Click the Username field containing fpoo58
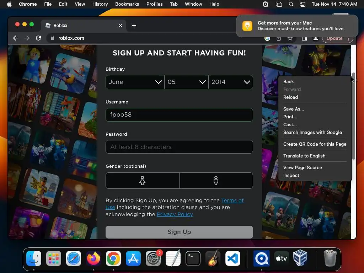Screen dimensions: 364x273 (179, 115)
